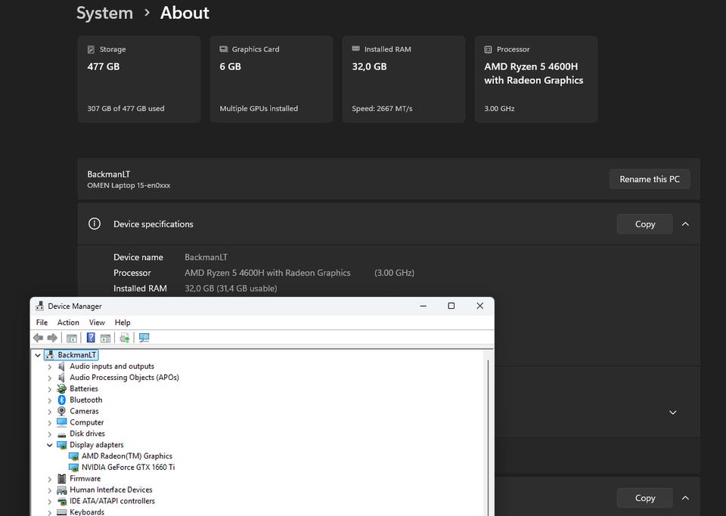Select the Bluetooth icon in device tree
Screen dimensions: 726x516
click(x=62, y=400)
